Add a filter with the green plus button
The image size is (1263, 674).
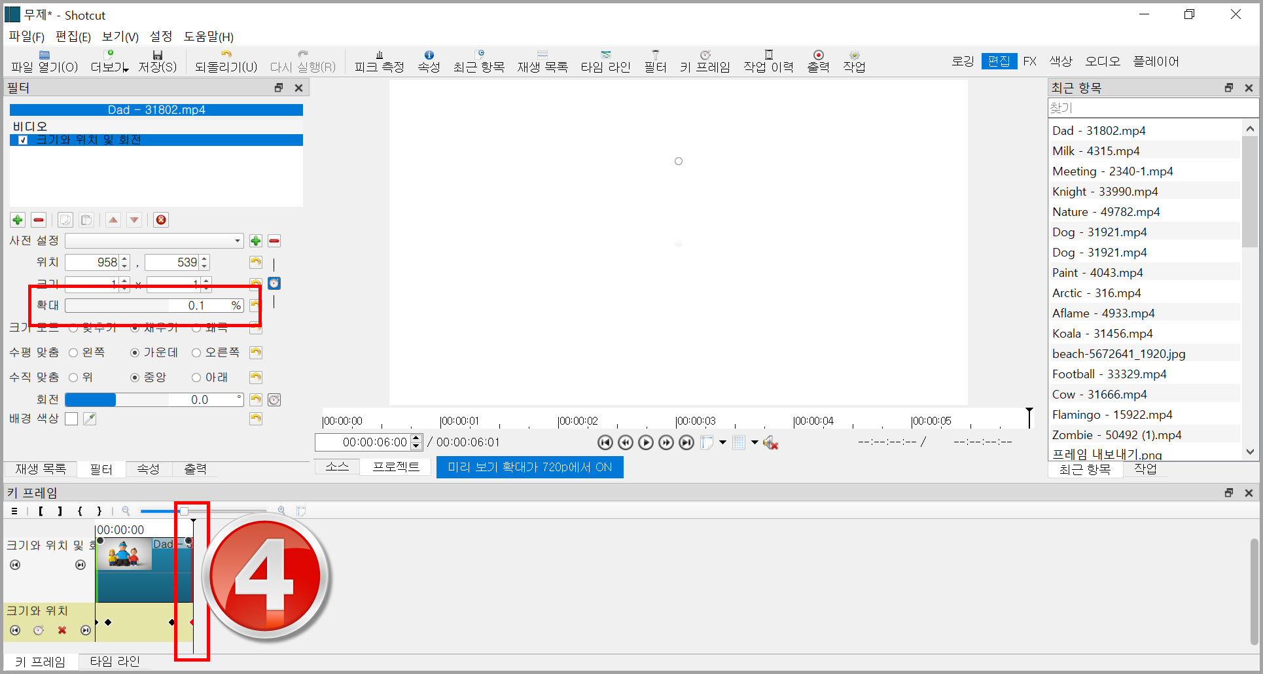coord(18,220)
